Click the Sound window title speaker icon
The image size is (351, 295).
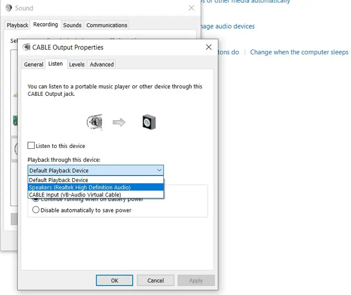coord(9,8)
